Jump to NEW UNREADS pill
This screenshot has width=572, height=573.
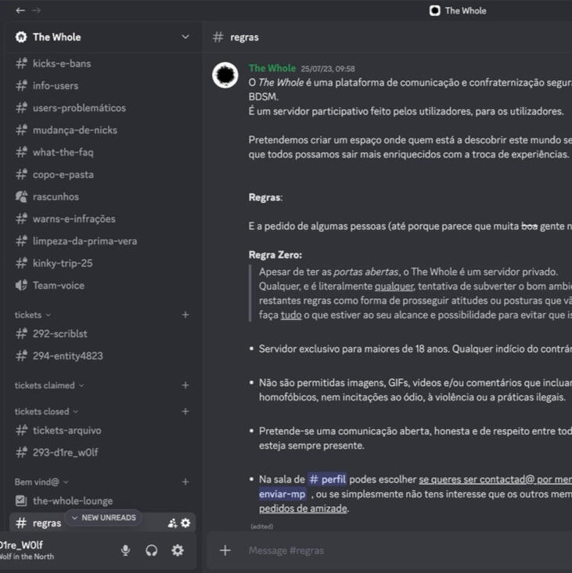pyautogui.click(x=103, y=517)
